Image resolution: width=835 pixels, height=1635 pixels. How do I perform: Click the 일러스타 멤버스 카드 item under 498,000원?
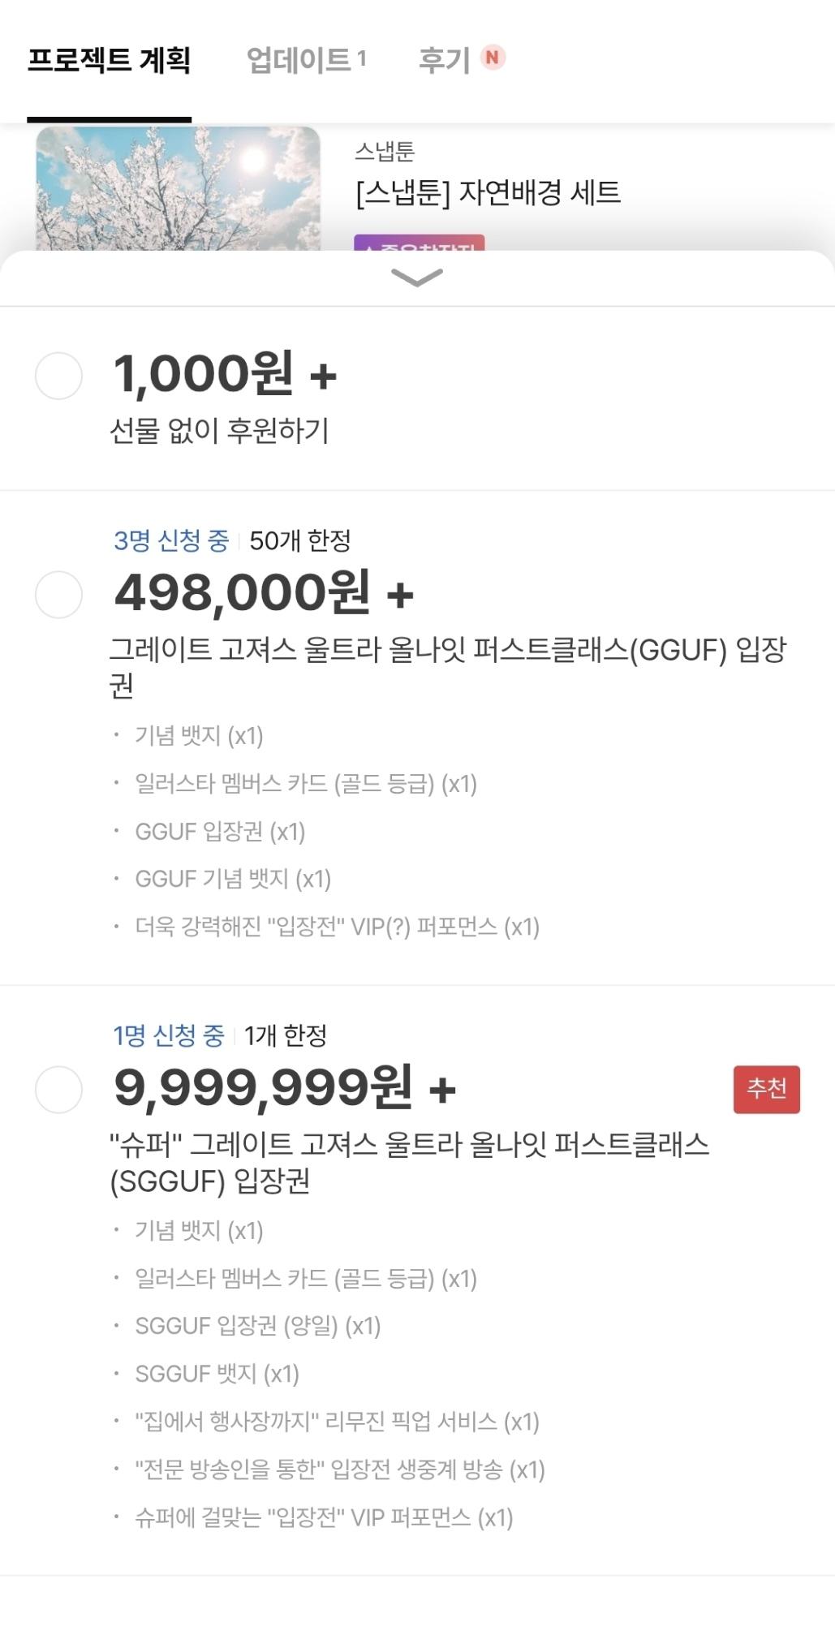coord(305,784)
